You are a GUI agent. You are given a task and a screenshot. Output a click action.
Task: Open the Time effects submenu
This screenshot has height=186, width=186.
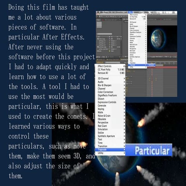click(110, 143)
